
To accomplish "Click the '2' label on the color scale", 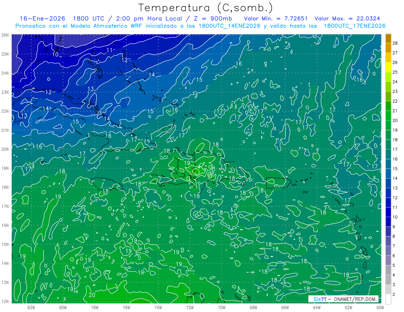I will click(x=394, y=294).
